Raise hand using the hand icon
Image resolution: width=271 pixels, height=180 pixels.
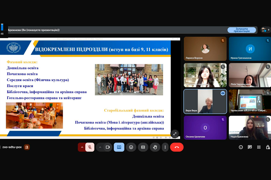(155, 147)
